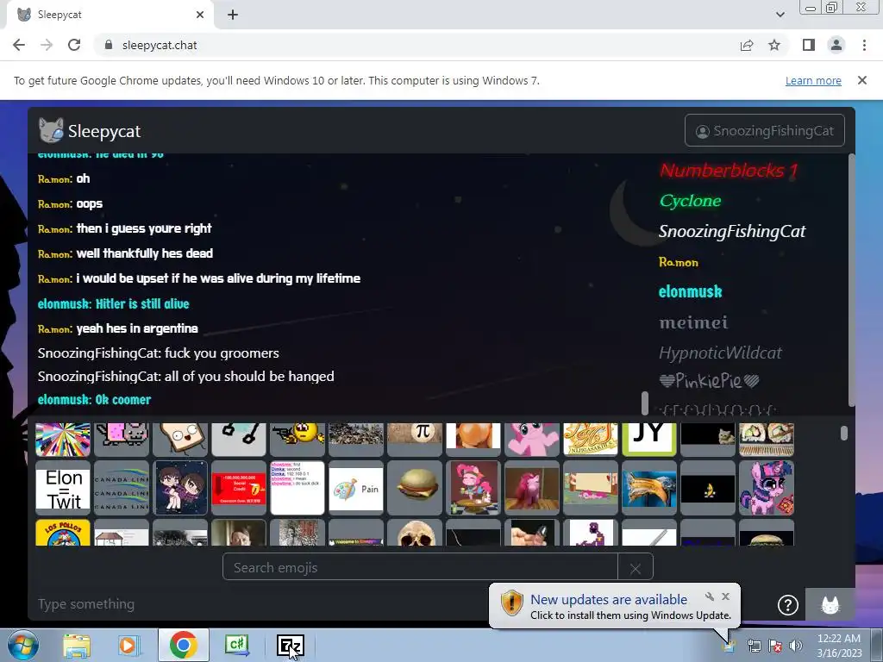This screenshot has height=662, width=883.
Task: Launch Windows Media Player from the taskbar
Action: 128,645
